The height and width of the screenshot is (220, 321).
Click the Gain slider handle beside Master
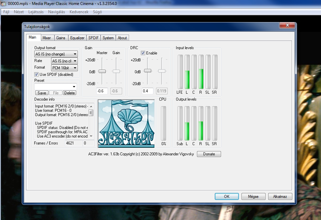[116, 71]
